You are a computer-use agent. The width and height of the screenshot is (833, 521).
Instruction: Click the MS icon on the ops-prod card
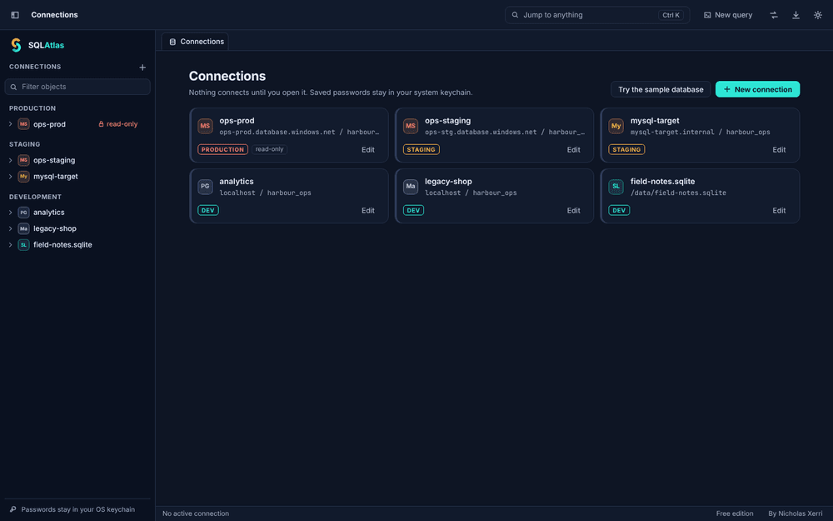click(x=205, y=126)
